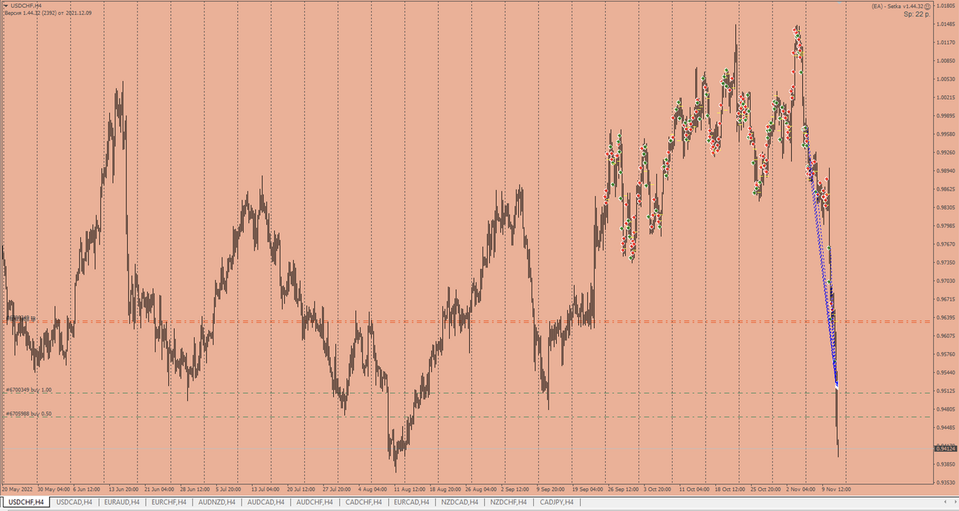Click the Sp: 22 p. spread label

[x=917, y=14]
